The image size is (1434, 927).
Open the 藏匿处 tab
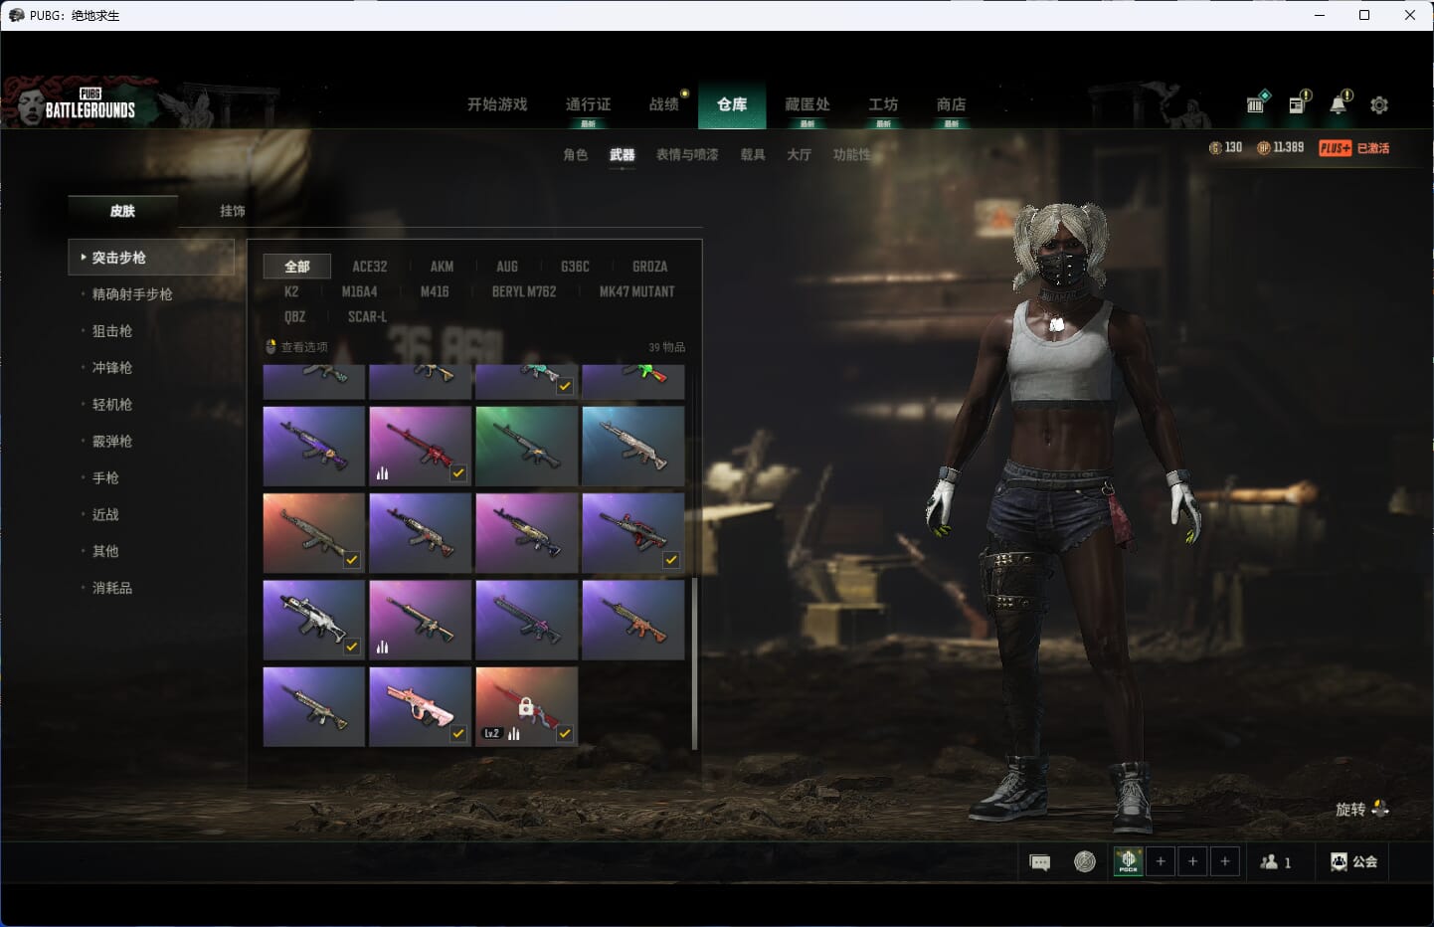[x=807, y=104]
